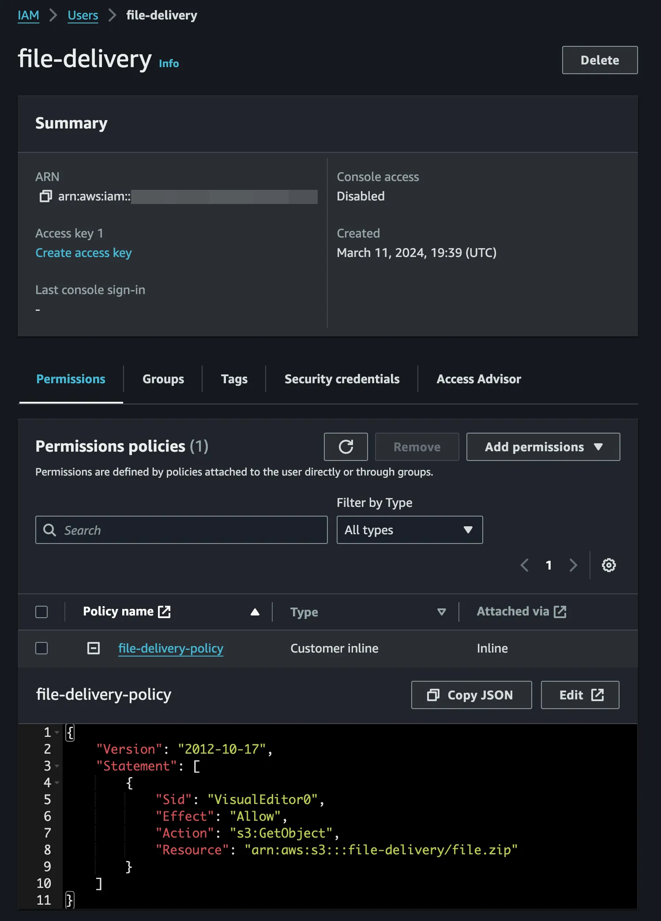Click the policy Search input field
This screenshot has height=921, width=661.
[181, 530]
